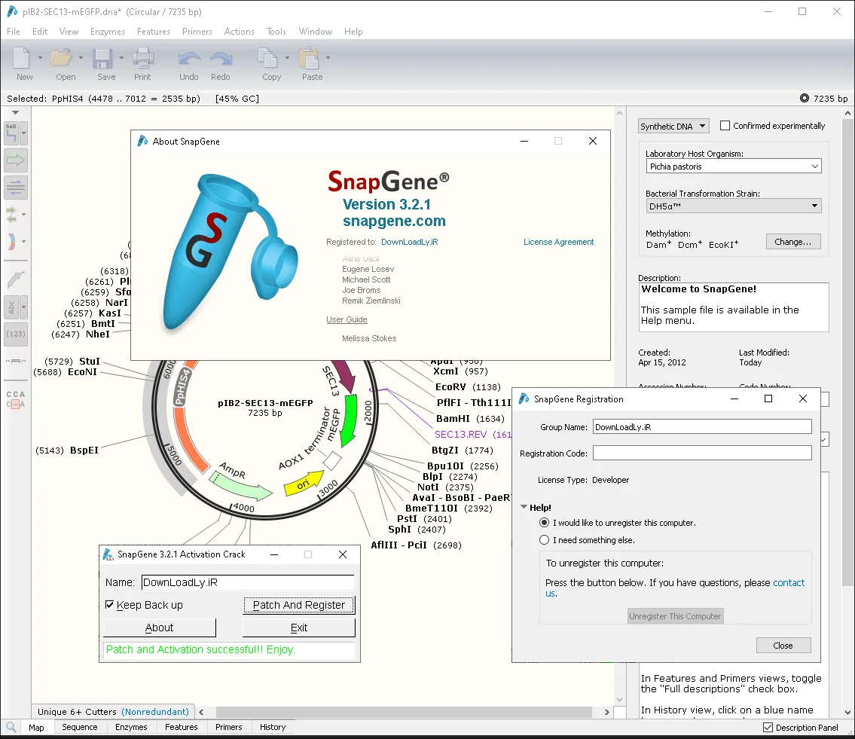This screenshot has height=739, width=855.
Task: Click the Group Name input field
Action: [x=702, y=426]
